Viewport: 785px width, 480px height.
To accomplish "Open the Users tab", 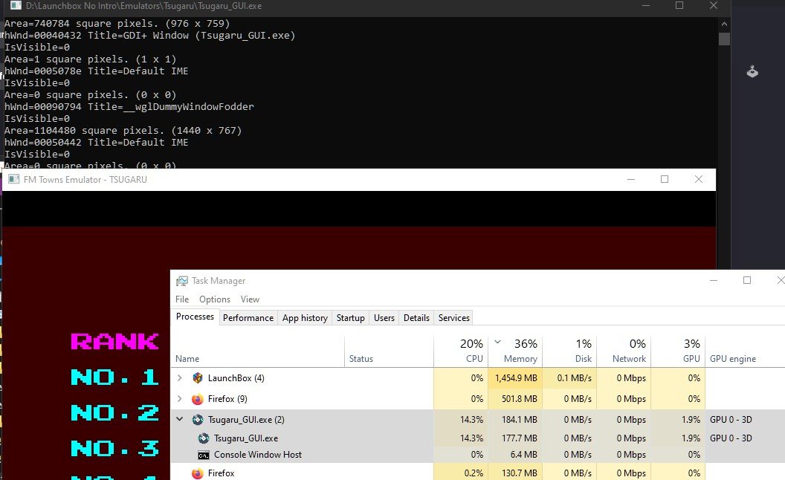I will pyautogui.click(x=384, y=318).
